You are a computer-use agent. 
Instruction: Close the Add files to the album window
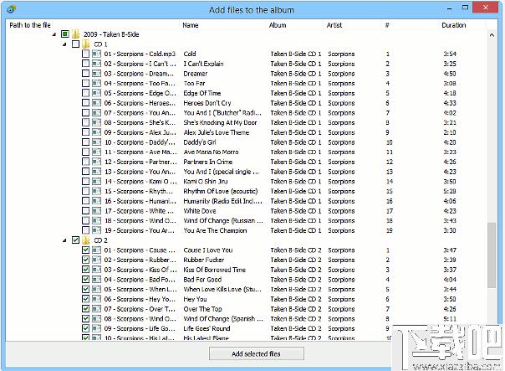(x=486, y=8)
